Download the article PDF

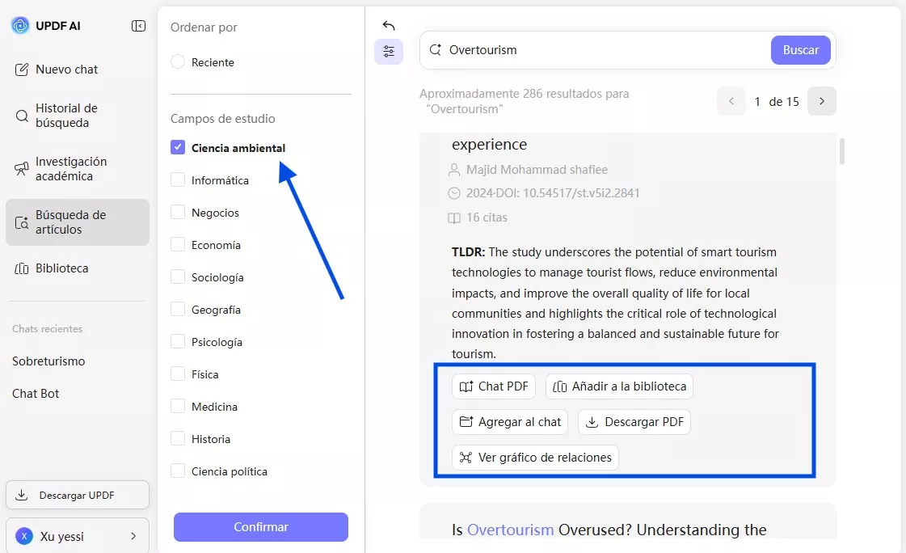click(634, 422)
